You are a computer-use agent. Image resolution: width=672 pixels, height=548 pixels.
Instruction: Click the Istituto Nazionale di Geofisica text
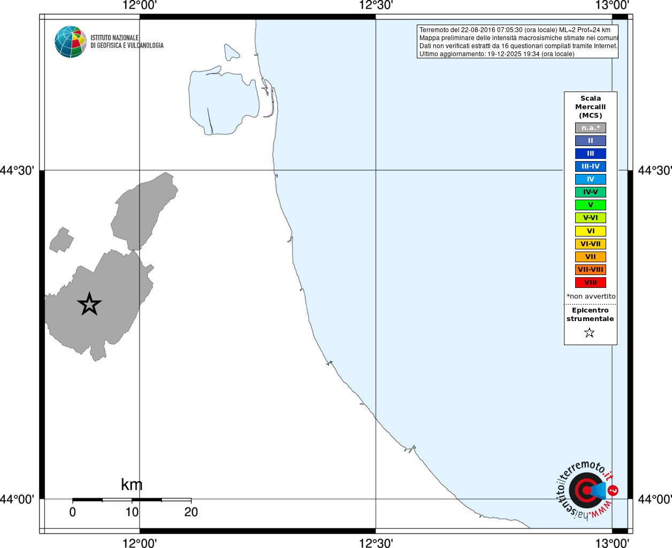(127, 42)
